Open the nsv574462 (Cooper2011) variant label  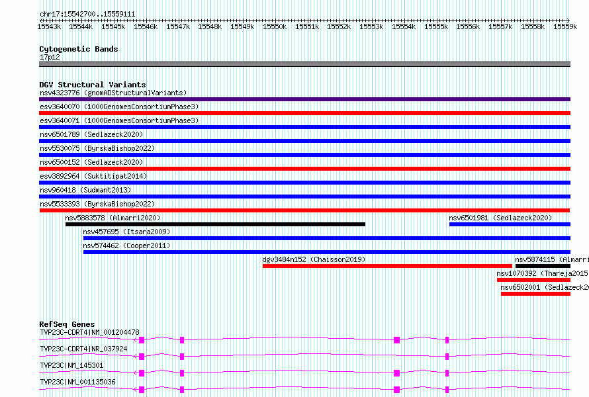126,245
